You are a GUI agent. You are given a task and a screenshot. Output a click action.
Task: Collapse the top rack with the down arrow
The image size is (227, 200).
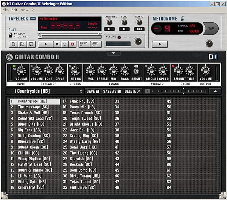point(113,53)
